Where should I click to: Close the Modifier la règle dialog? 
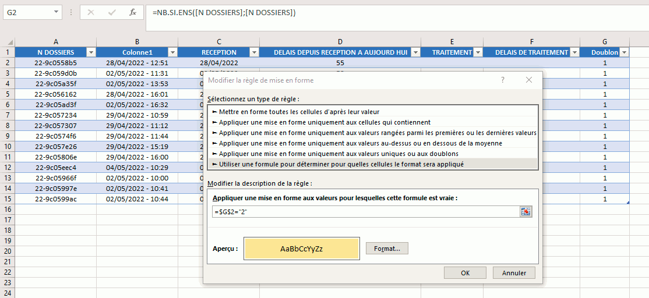pyautogui.click(x=528, y=80)
